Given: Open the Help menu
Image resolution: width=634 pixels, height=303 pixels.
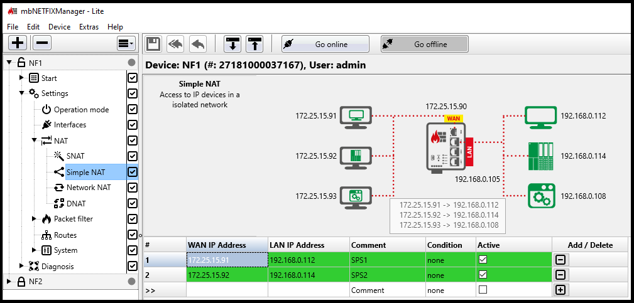Looking at the screenshot, I should click(115, 27).
